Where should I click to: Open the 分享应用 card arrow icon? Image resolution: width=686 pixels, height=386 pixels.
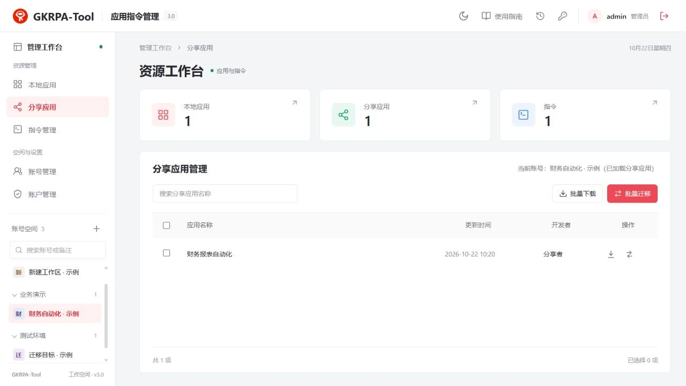pos(474,103)
